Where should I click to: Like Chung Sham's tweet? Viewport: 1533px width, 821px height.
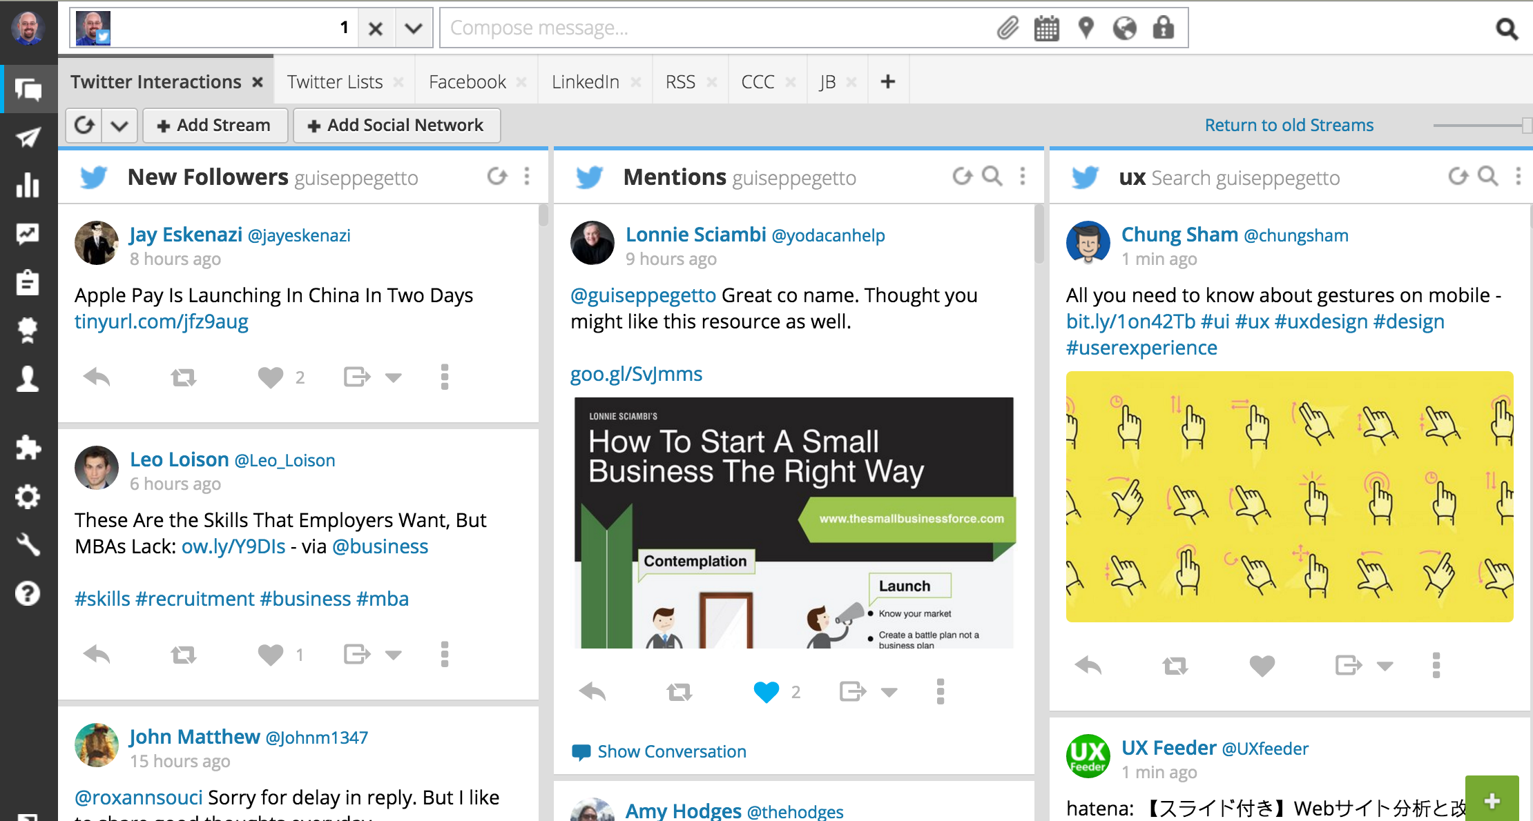(1262, 666)
